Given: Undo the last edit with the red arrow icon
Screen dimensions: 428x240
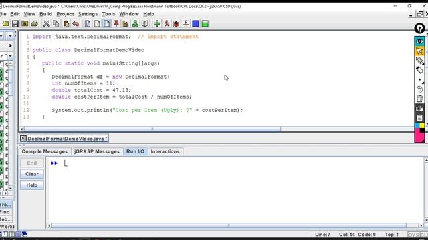Looking at the screenshot, I should coord(76,24).
